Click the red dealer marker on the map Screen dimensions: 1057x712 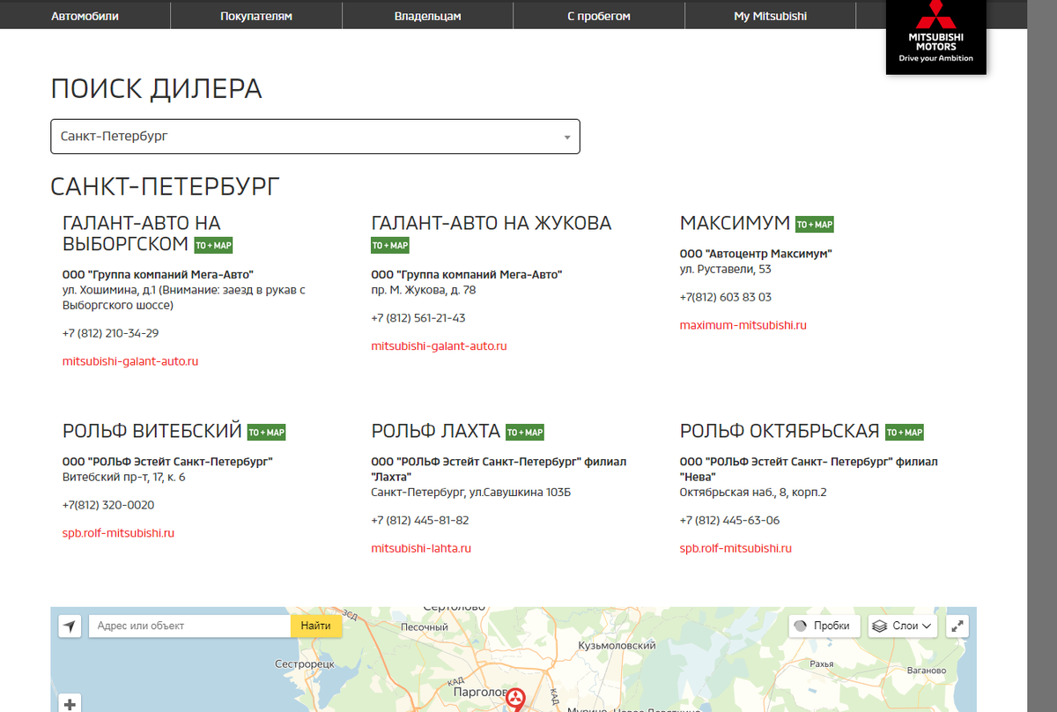coord(514,699)
